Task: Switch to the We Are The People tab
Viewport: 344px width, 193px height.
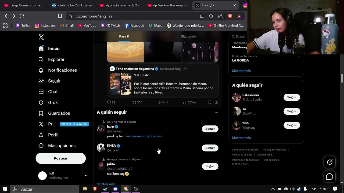Action: (x=168, y=5)
